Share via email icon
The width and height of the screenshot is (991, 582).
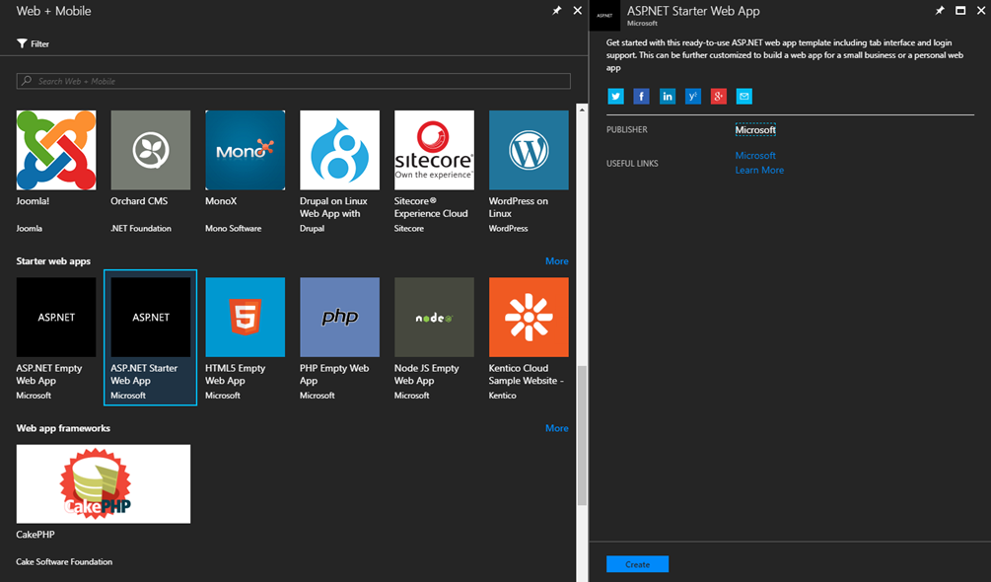pos(743,96)
